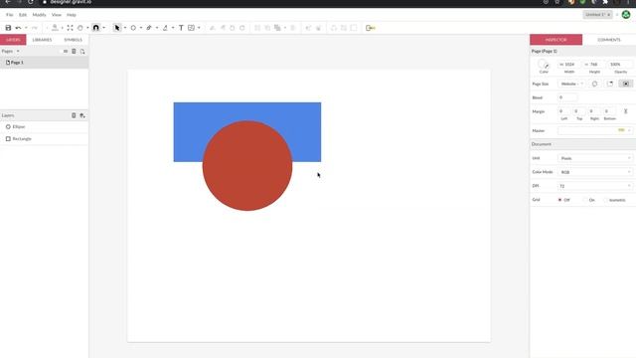
Task: Select the Image placement tool
Action: (x=191, y=28)
